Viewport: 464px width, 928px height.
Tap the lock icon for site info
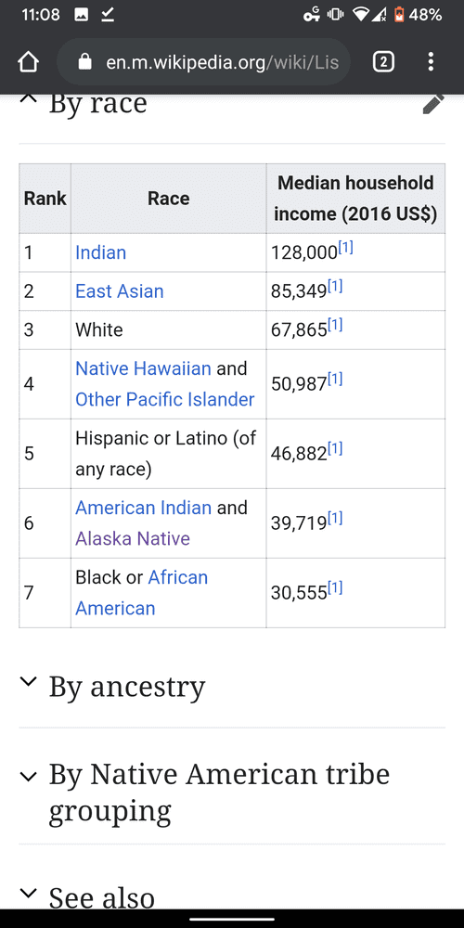tap(85, 61)
